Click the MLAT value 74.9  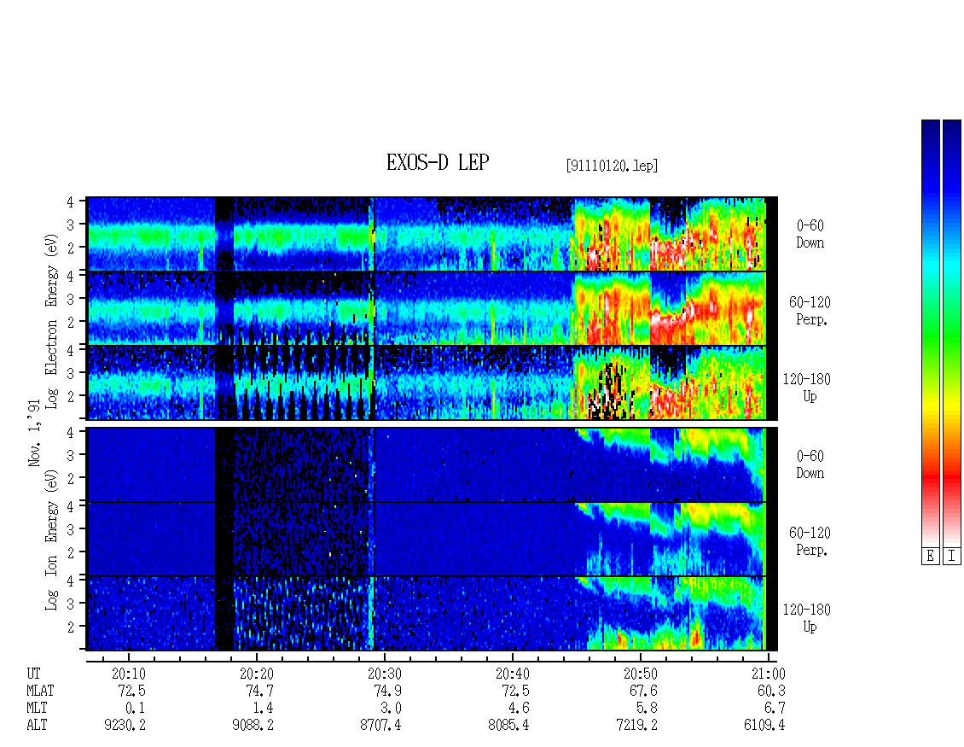[388, 691]
